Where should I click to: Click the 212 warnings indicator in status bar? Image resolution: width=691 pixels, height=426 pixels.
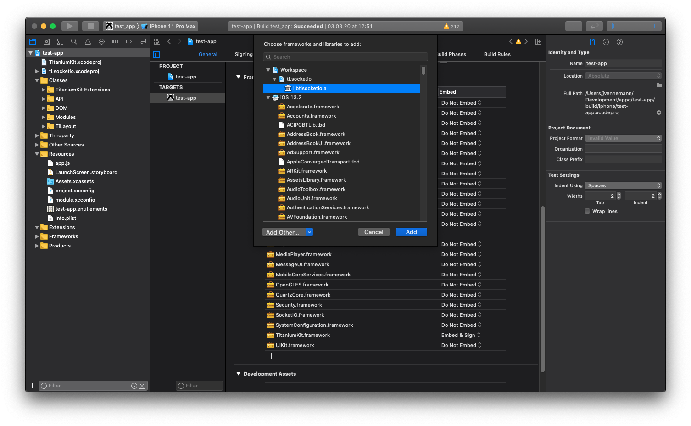451,26
